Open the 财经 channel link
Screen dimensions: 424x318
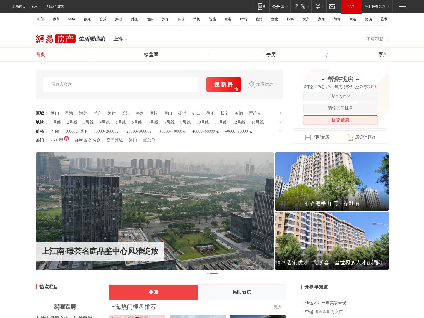[x=134, y=19]
